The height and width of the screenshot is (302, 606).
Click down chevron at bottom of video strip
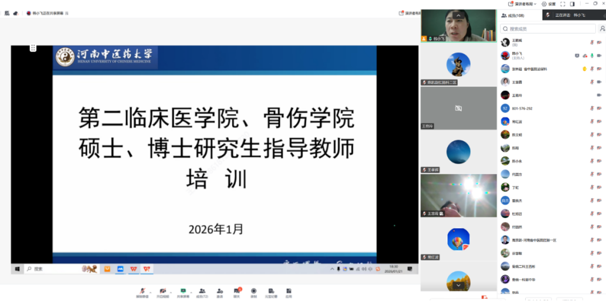(x=458, y=285)
